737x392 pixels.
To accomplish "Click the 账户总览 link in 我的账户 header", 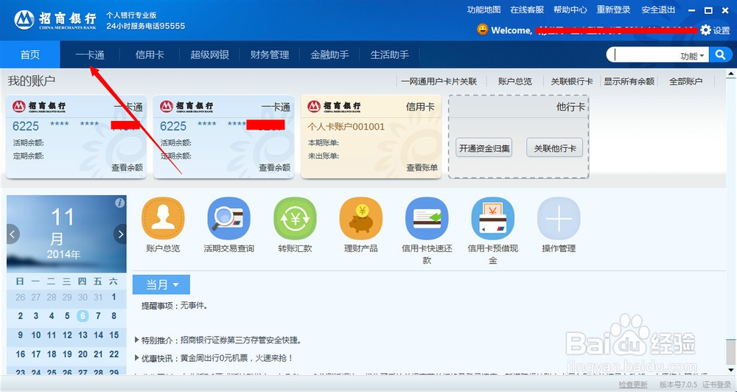I will tap(515, 81).
